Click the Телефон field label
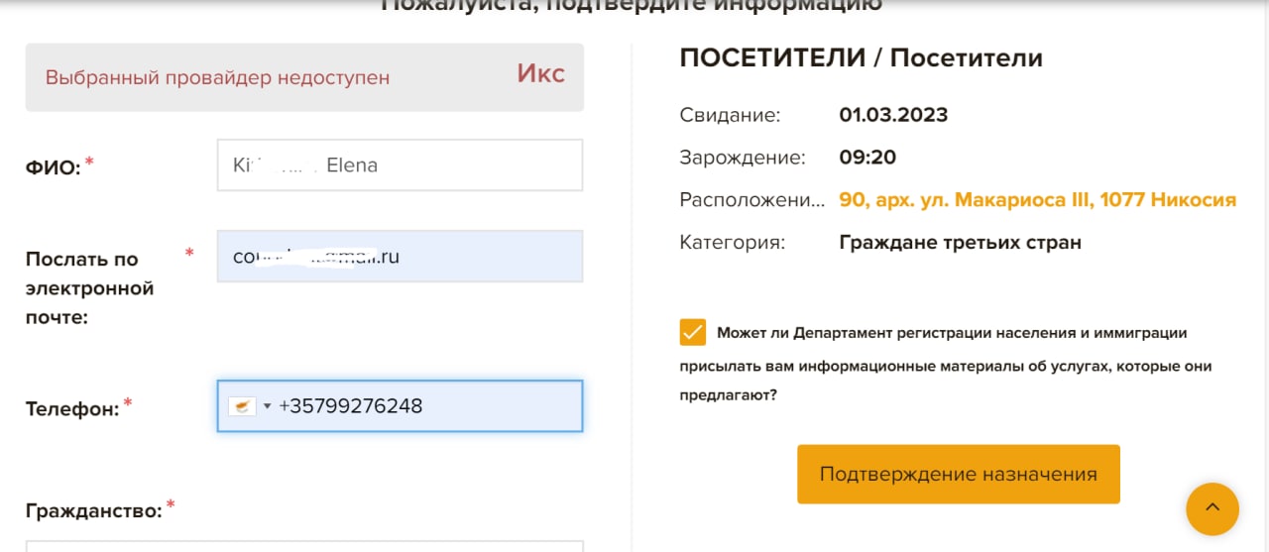This screenshot has width=1269, height=552. (x=71, y=408)
